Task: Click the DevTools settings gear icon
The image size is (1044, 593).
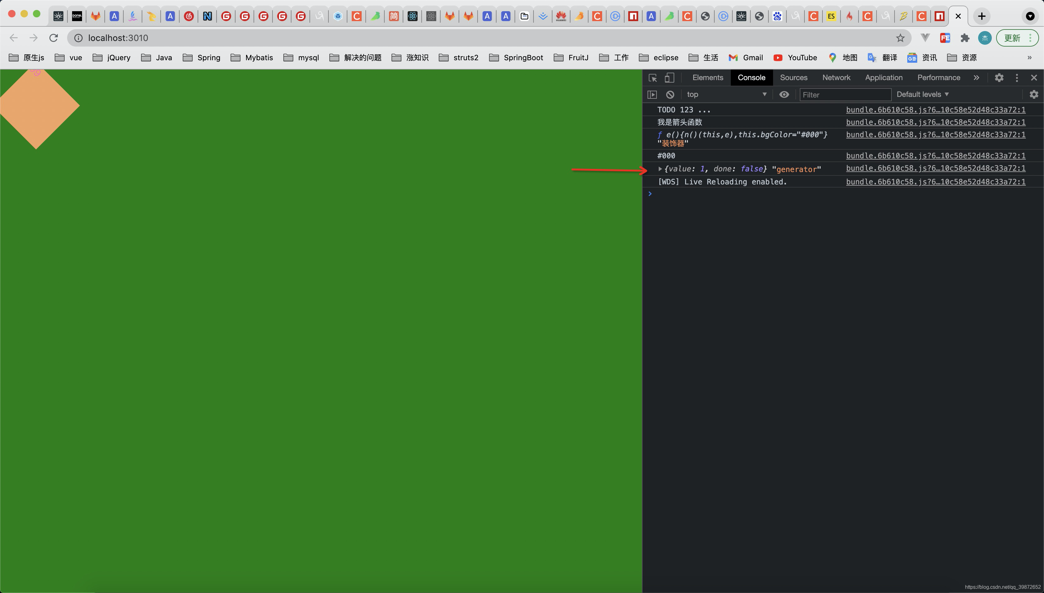Action: 999,77
